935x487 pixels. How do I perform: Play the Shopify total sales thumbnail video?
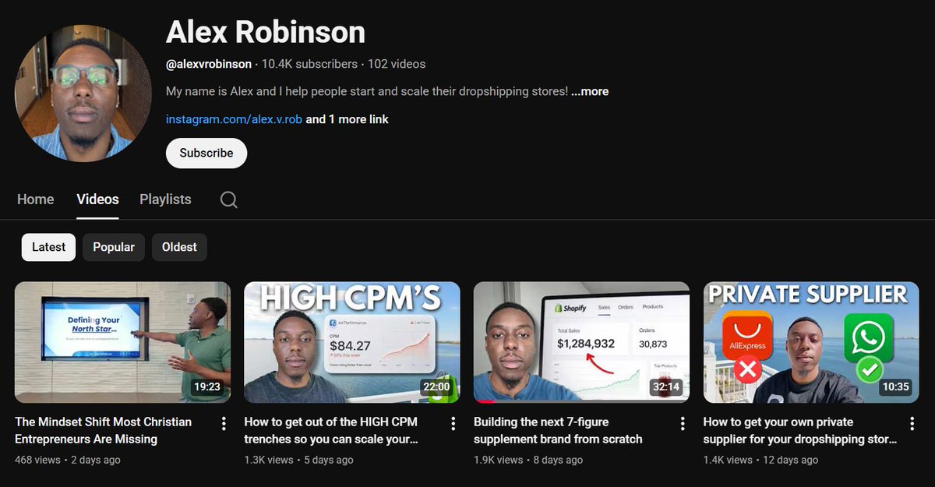click(581, 342)
